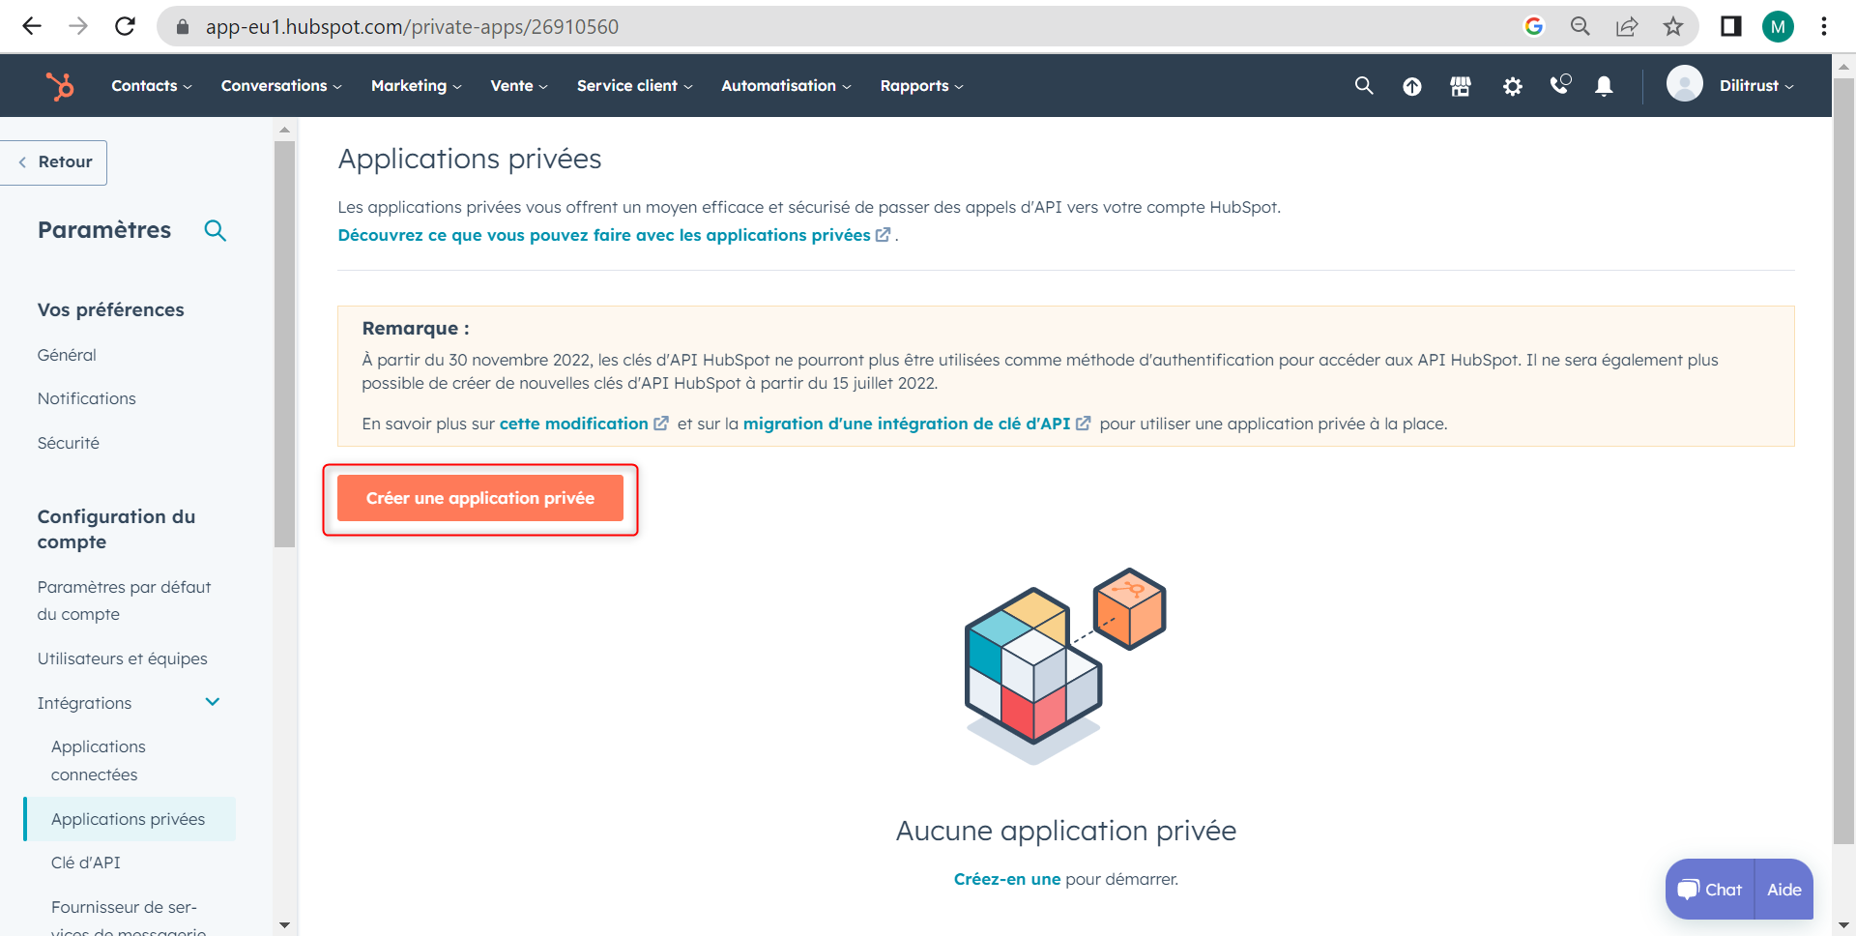Screen dimensions: 1856x936
Task: Click the HubSpot sprocket logo
Action: coord(60,86)
